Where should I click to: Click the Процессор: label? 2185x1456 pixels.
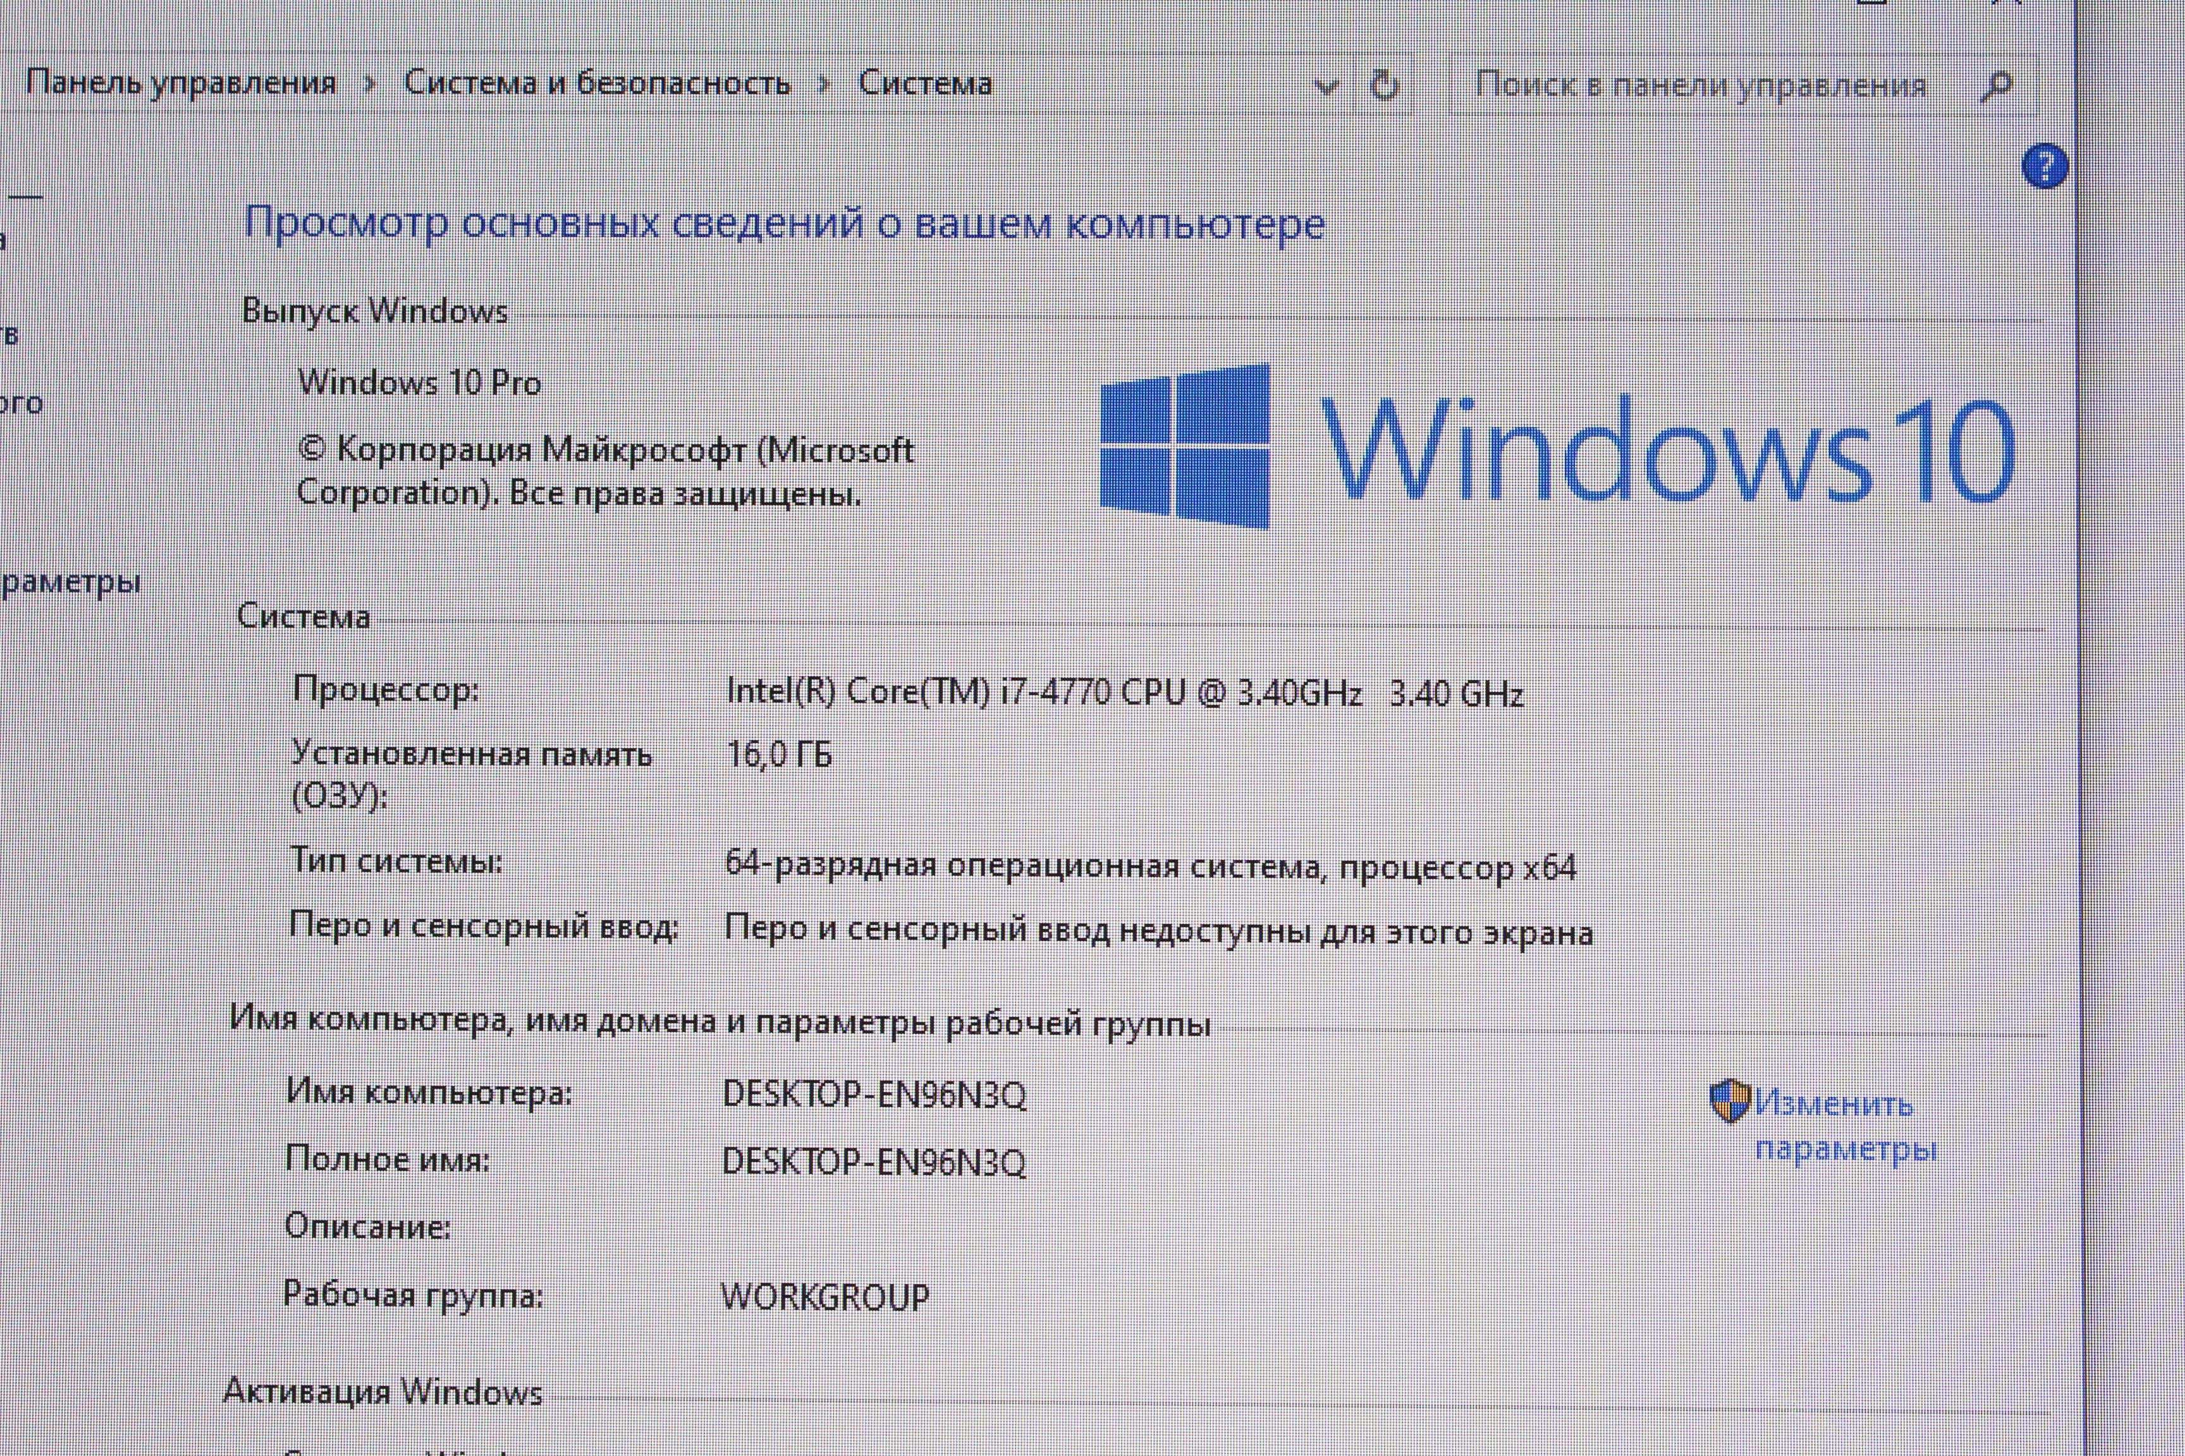click(x=386, y=689)
